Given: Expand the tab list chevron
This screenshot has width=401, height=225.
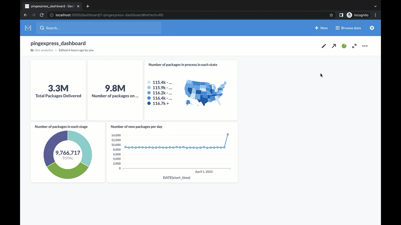Looking at the screenshot, I should (375, 6).
